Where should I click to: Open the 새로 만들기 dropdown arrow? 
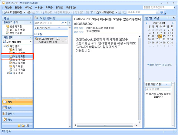tap(25, 12)
